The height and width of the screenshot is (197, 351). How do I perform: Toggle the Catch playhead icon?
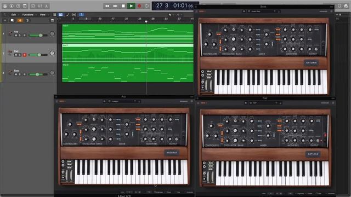pyautogui.click(x=81, y=15)
